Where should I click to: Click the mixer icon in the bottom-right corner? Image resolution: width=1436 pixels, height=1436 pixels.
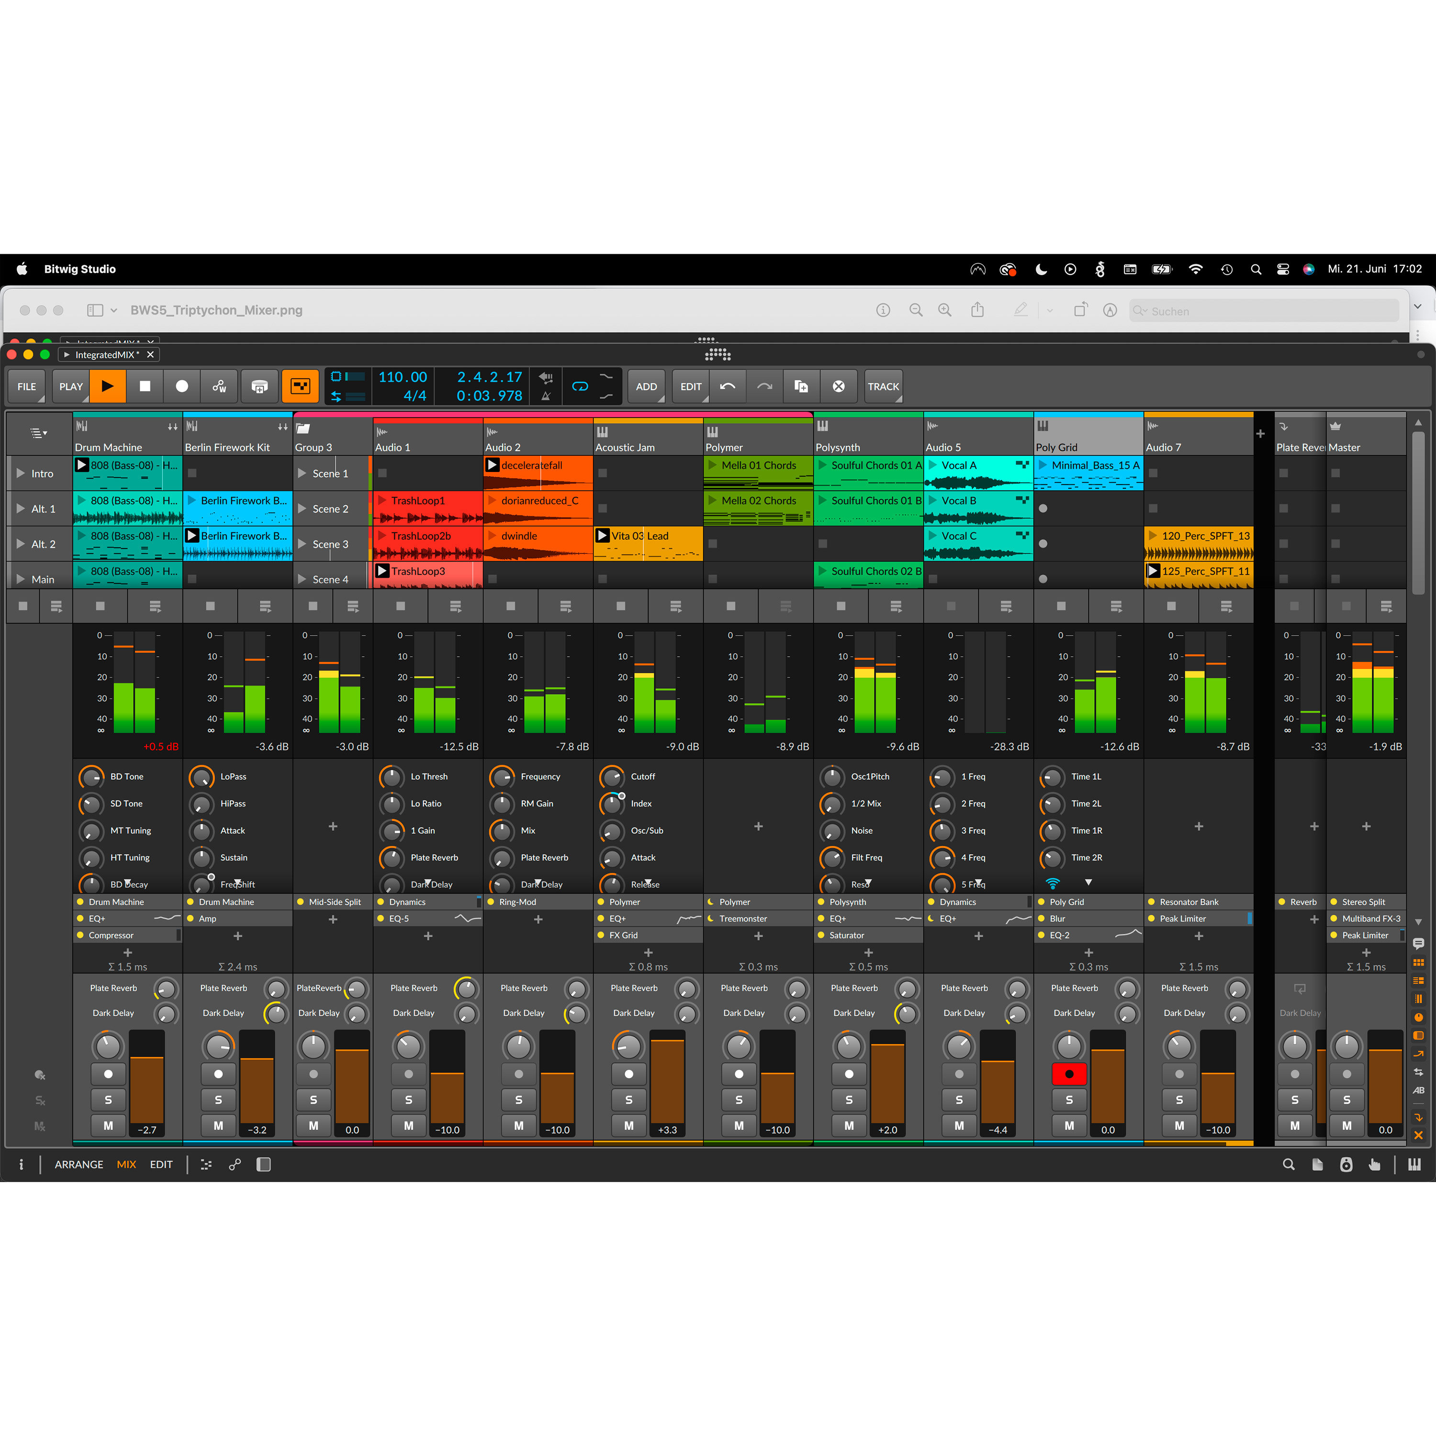click(1415, 1164)
